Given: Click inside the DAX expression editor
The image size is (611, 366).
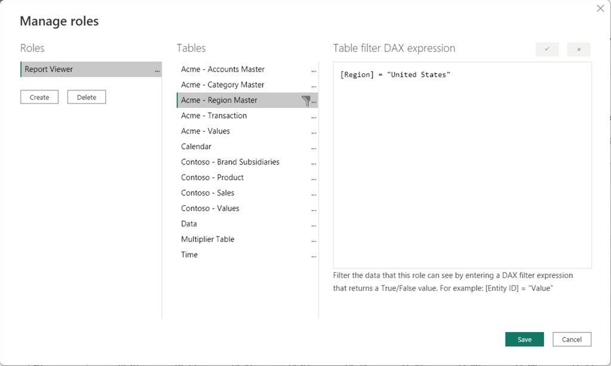Looking at the screenshot, I should [462, 167].
